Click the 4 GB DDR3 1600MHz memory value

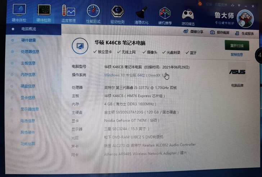coord(130,104)
